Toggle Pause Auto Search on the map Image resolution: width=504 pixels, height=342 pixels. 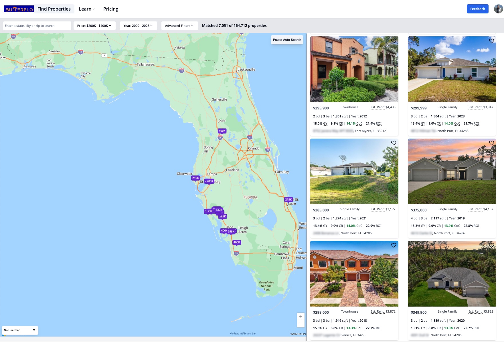click(x=287, y=40)
